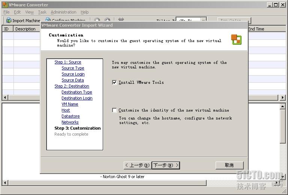The height and width of the screenshot is (195, 288).
Task: Click the 下一步(N) next button
Action: tap(166, 165)
